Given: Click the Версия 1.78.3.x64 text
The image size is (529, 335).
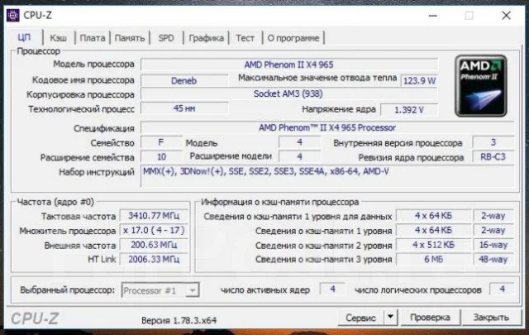Looking at the screenshot, I should click(x=179, y=320).
